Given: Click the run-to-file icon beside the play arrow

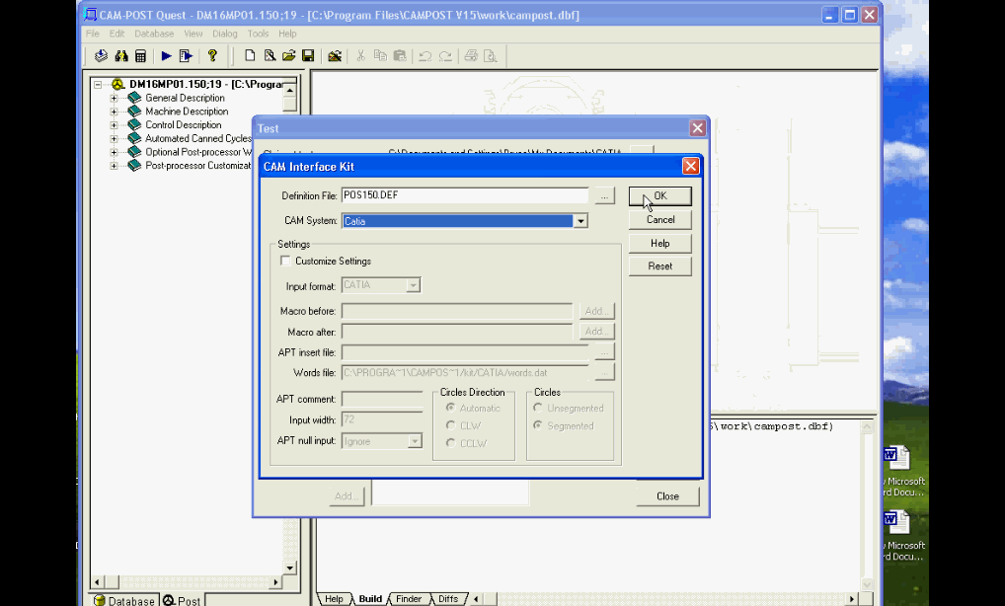Looking at the screenshot, I should 186,55.
